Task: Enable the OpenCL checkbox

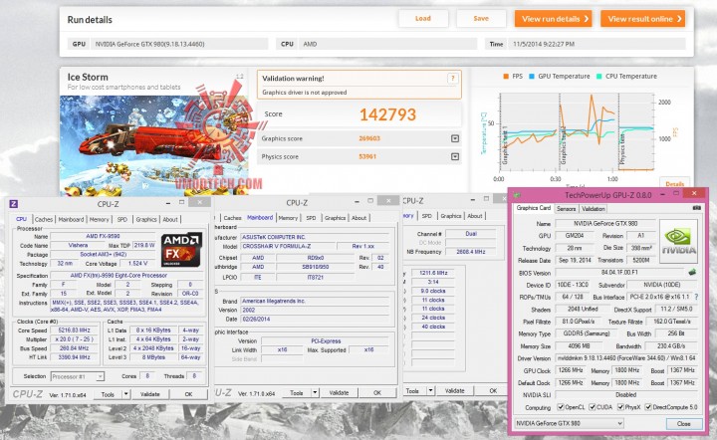Action: click(561, 406)
